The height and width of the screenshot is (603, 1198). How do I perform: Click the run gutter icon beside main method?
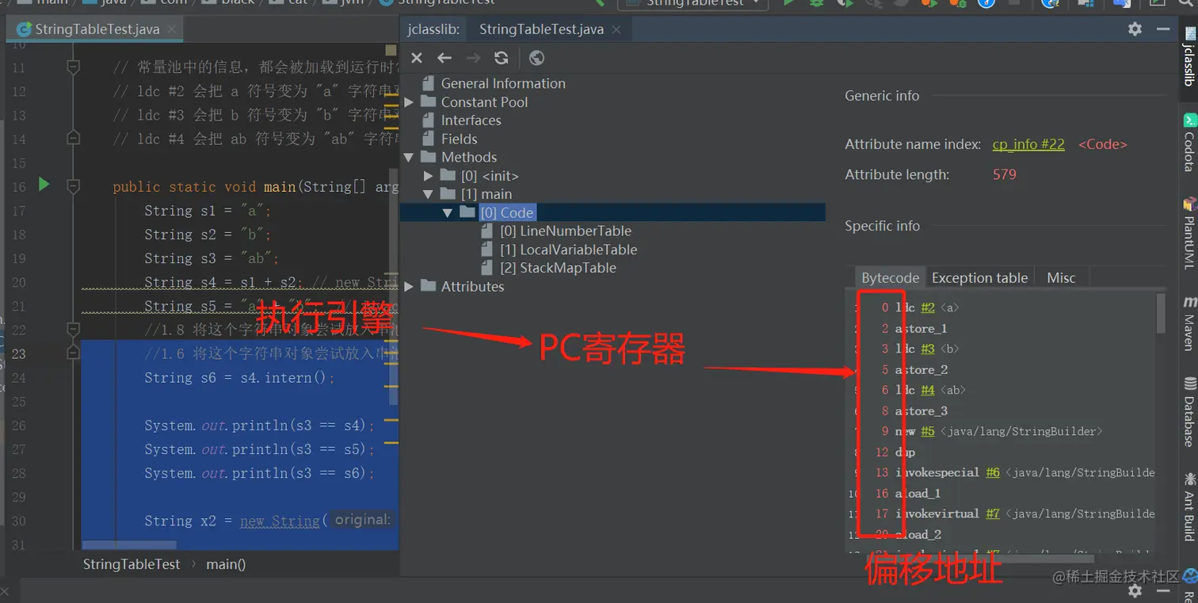[x=44, y=185]
